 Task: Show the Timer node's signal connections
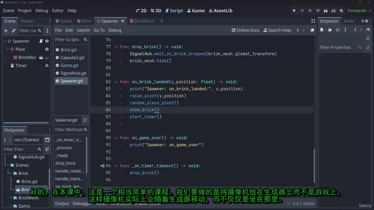pos(47,66)
